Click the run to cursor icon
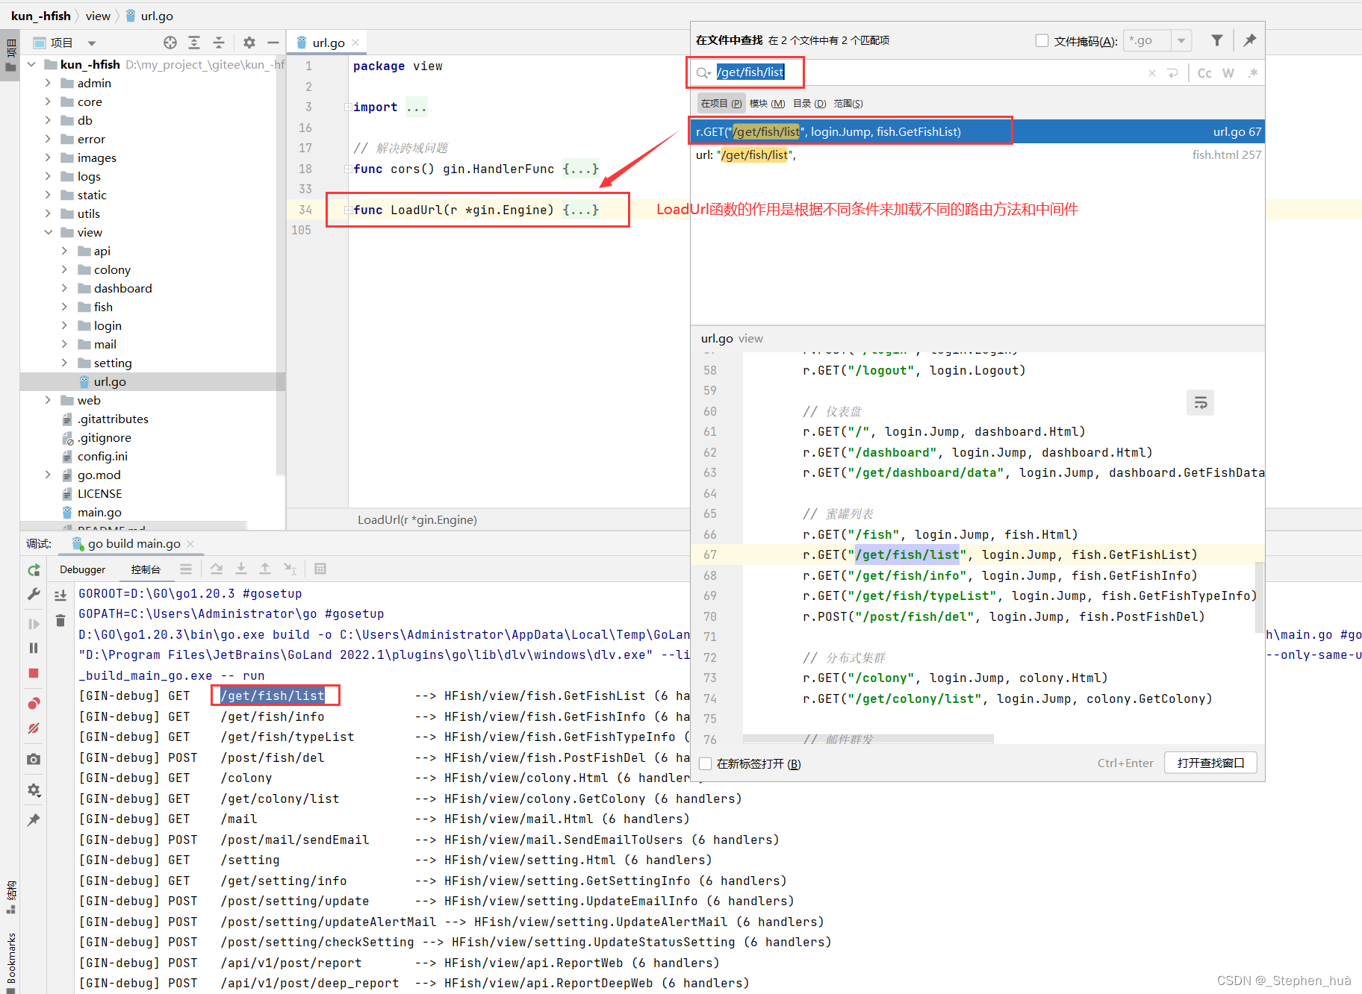1362x994 pixels. click(290, 569)
